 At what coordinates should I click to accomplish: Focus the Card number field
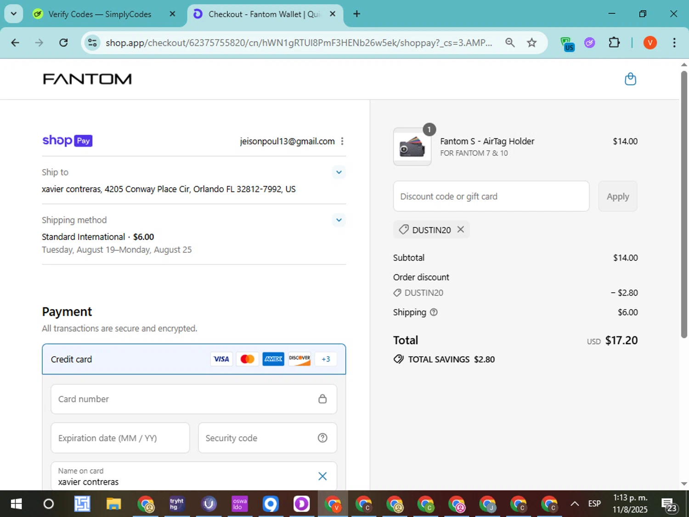coord(194,399)
